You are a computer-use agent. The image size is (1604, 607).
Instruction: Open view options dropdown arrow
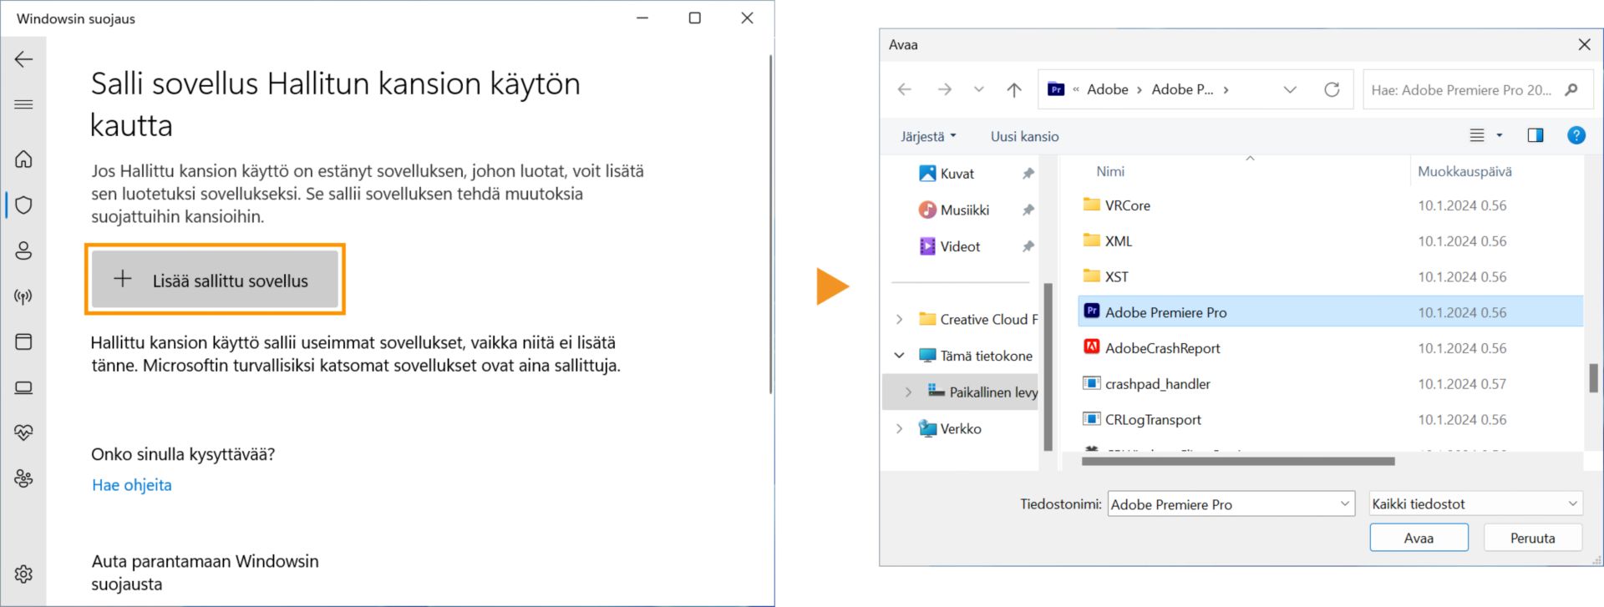pos(1499,135)
